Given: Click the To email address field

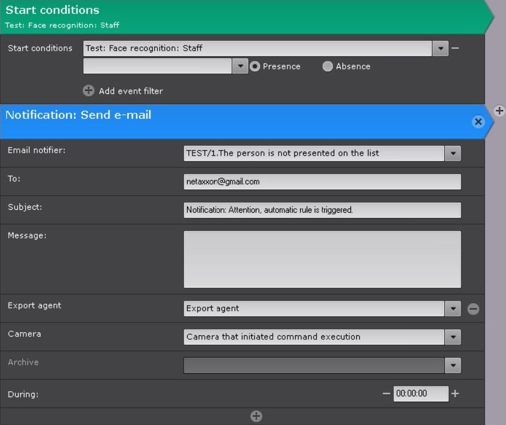Looking at the screenshot, I should [x=322, y=182].
